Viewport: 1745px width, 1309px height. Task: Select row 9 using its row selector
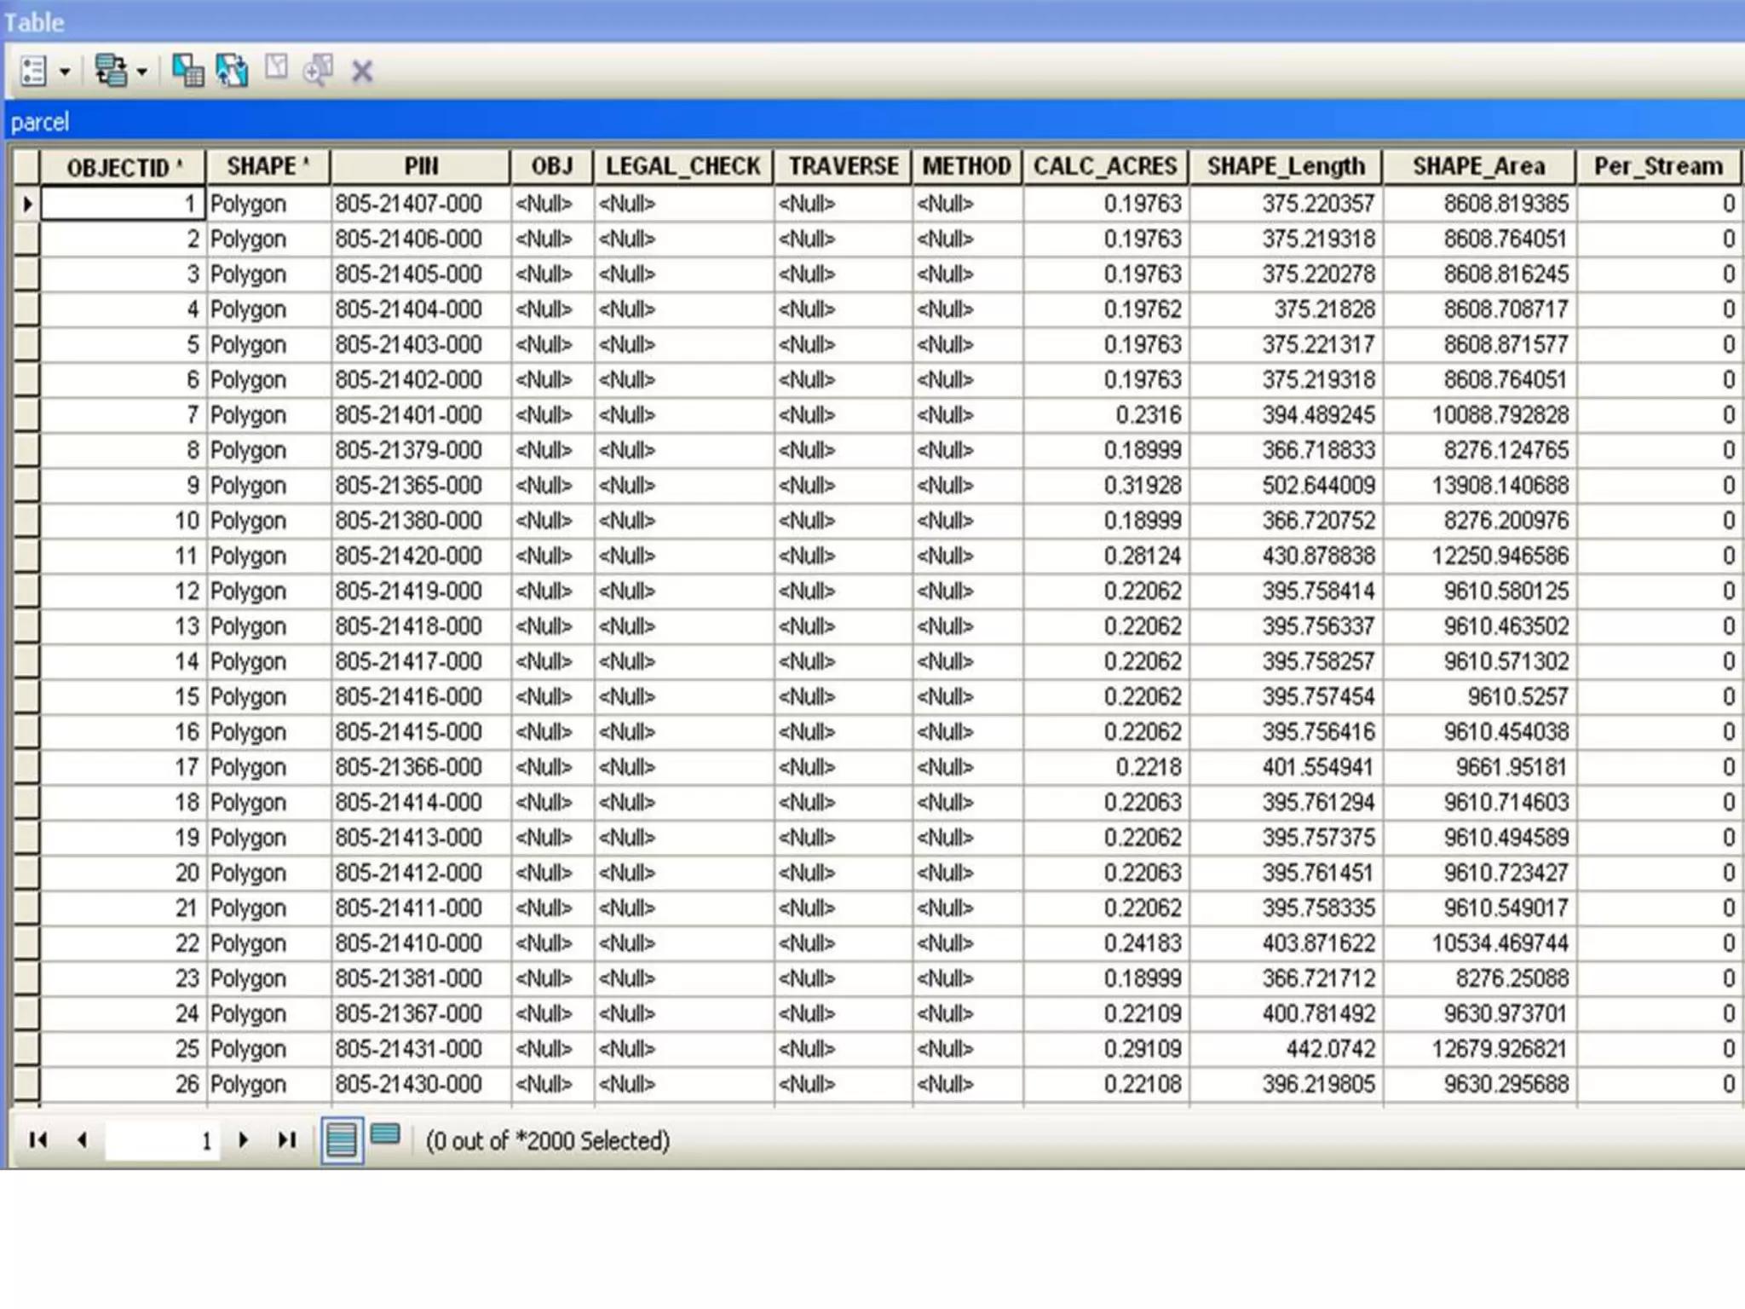(x=26, y=486)
